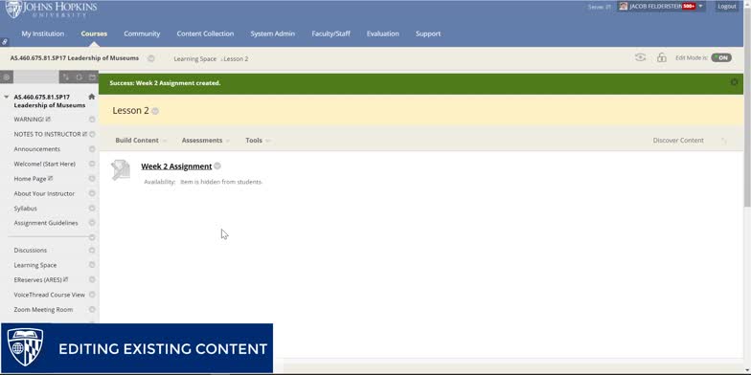Open options chevron for Learning Space menu item
Screen dimensions: 751x375
(92, 265)
